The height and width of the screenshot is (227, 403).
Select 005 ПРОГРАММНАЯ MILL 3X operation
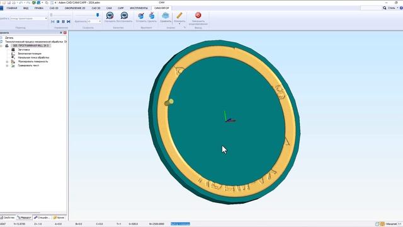[31, 45]
